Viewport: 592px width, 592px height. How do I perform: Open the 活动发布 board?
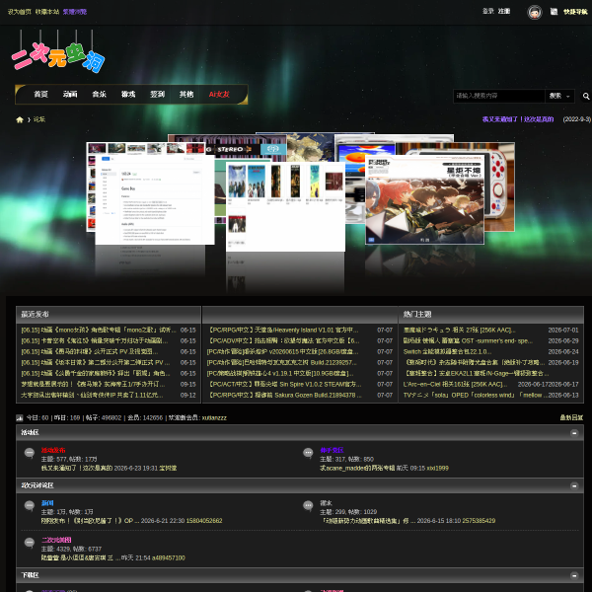coord(53,451)
